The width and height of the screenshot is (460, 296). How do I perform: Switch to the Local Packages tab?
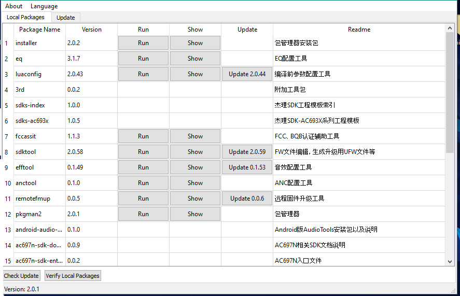[25, 17]
